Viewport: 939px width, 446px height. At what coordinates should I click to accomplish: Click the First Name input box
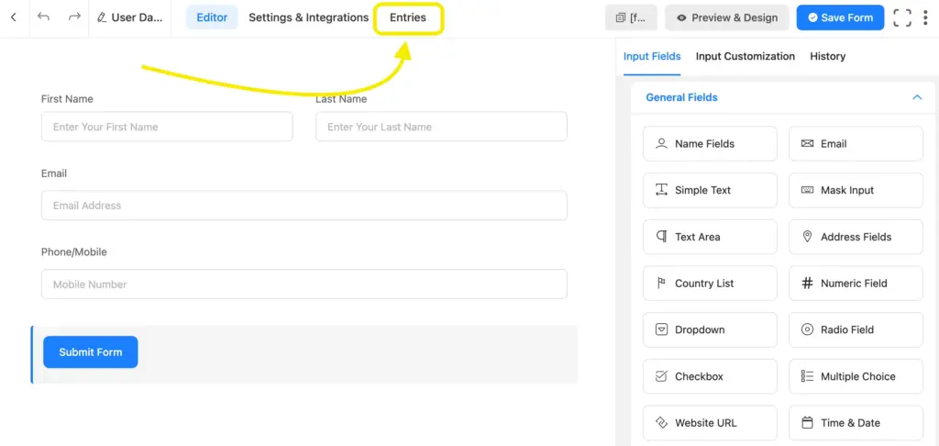click(167, 127)
